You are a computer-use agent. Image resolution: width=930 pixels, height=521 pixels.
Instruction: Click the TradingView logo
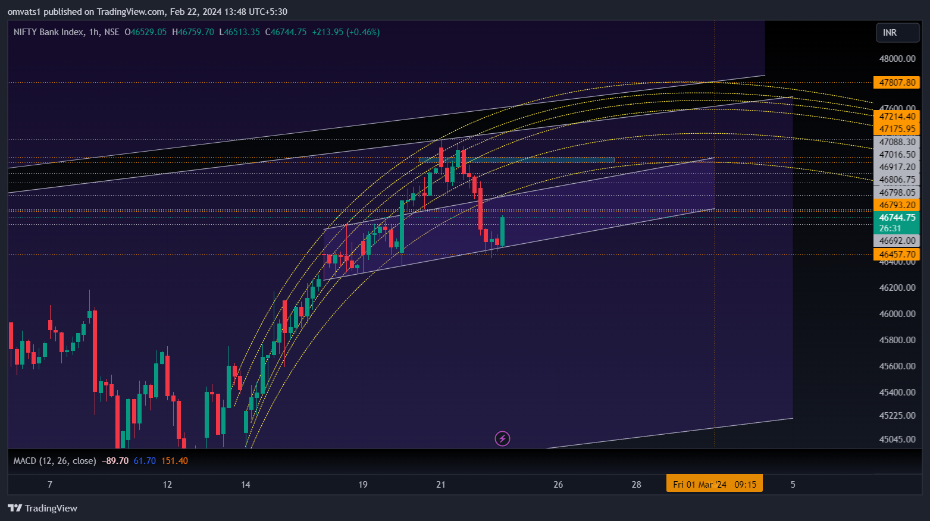[42, 508]
